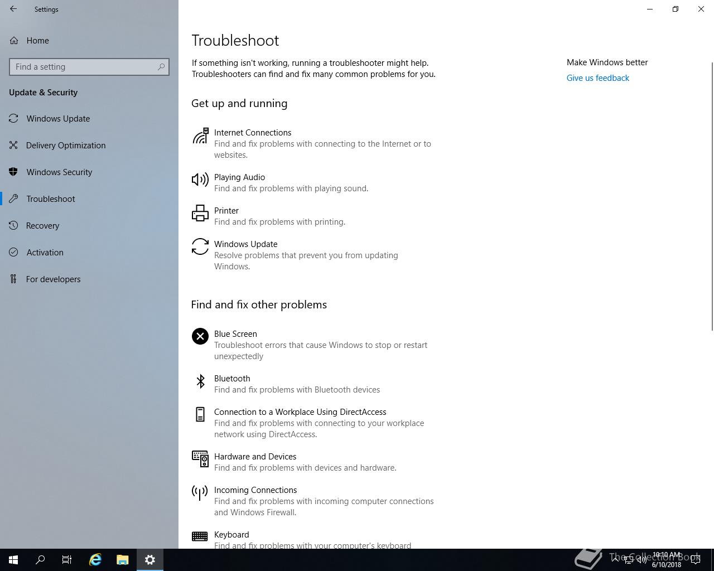Open File Explorer from taskbar

point(123,560)
